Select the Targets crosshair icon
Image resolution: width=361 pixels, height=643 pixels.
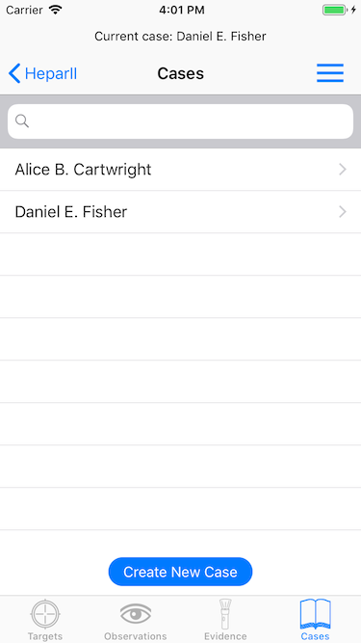coord(45,614)
